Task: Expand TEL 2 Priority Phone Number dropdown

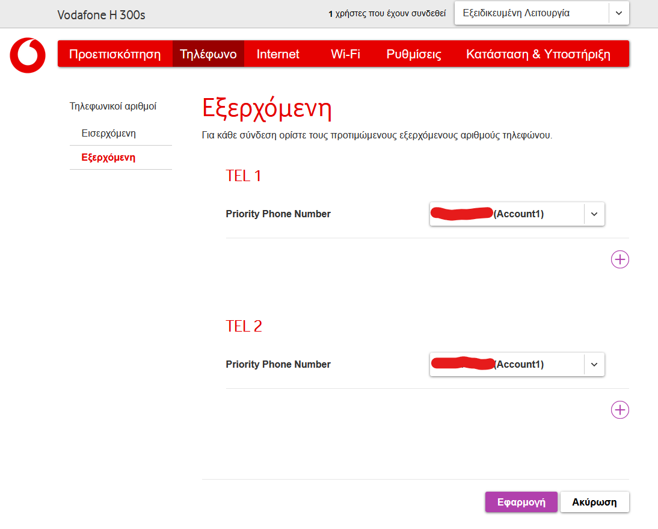Action: click(x=517, y=365)
